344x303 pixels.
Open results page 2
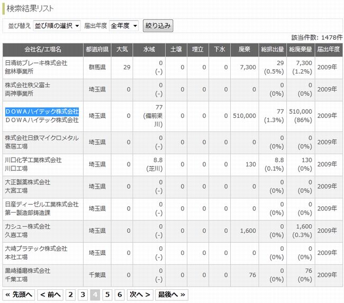tap(70, 295)
